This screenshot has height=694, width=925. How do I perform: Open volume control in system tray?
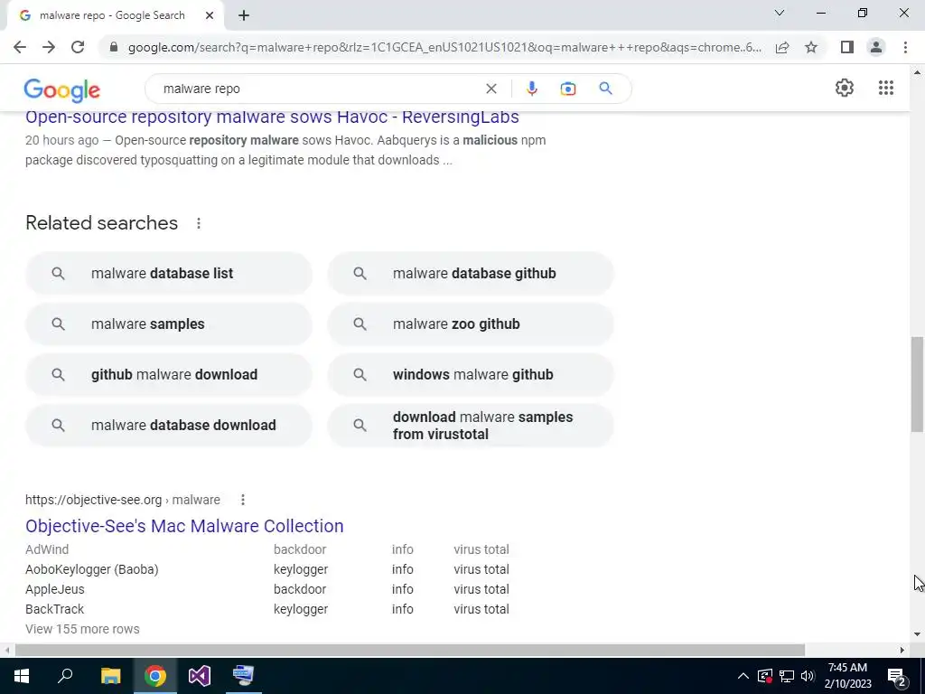tap(808, 676)
